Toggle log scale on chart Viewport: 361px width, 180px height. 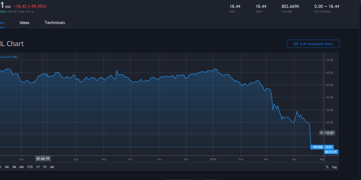(334, 167)
